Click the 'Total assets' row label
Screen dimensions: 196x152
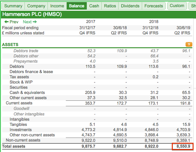coord(13,146)
